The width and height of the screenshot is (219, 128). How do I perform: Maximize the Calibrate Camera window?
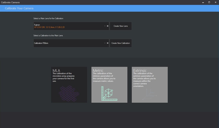(209, 3)
